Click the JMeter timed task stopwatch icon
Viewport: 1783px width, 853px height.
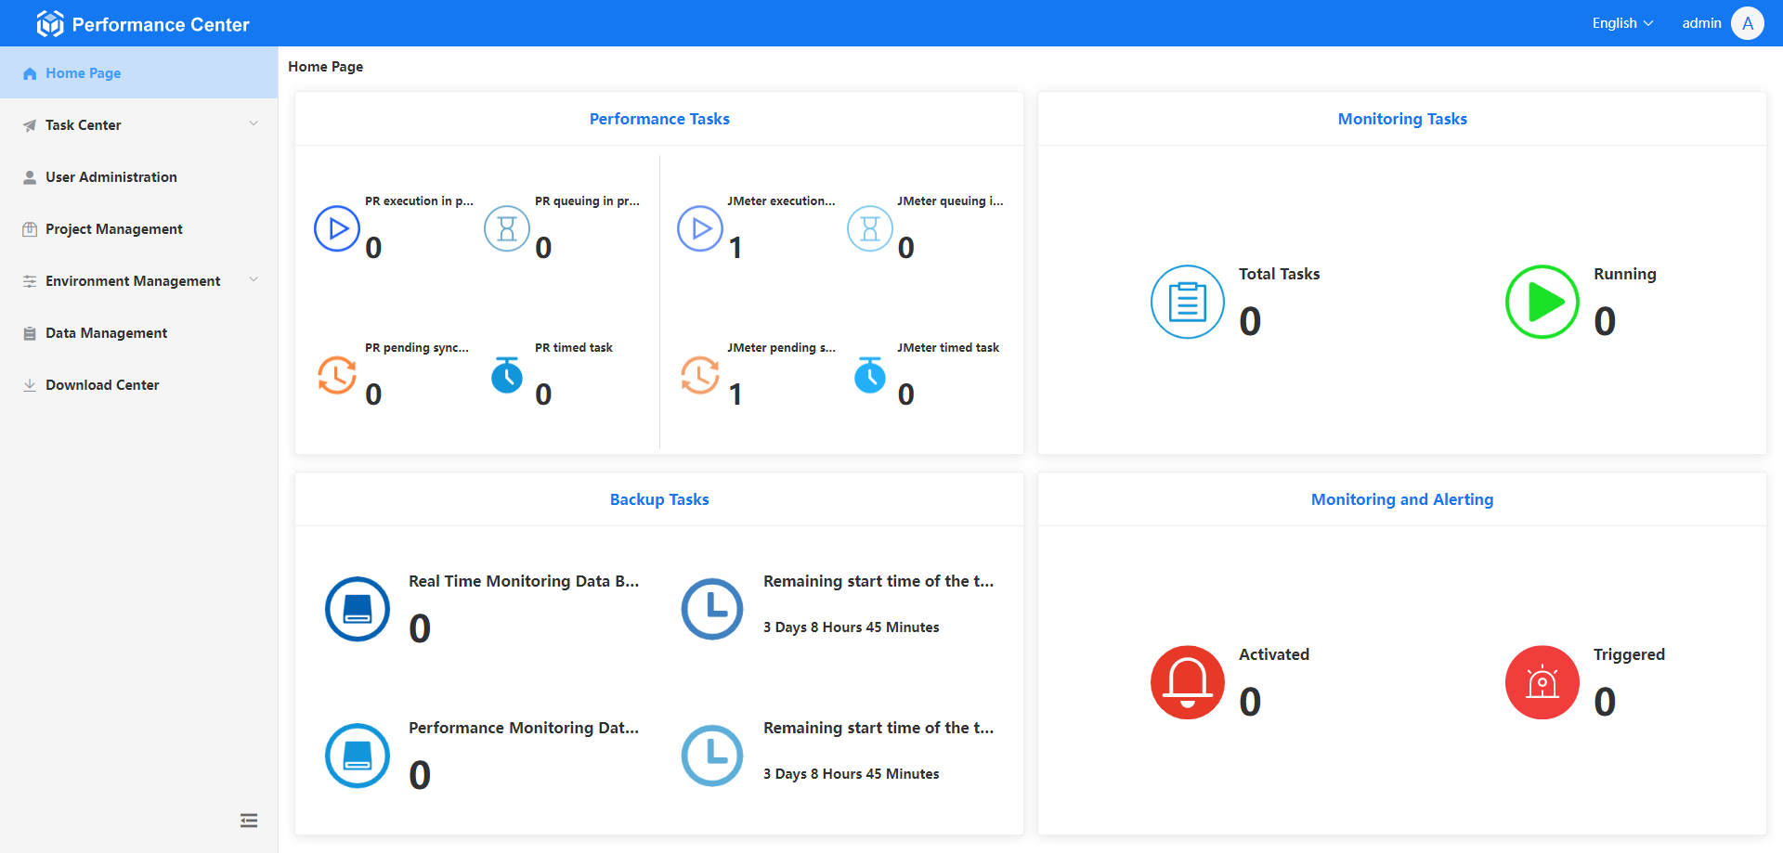click(x=870, y=376)
